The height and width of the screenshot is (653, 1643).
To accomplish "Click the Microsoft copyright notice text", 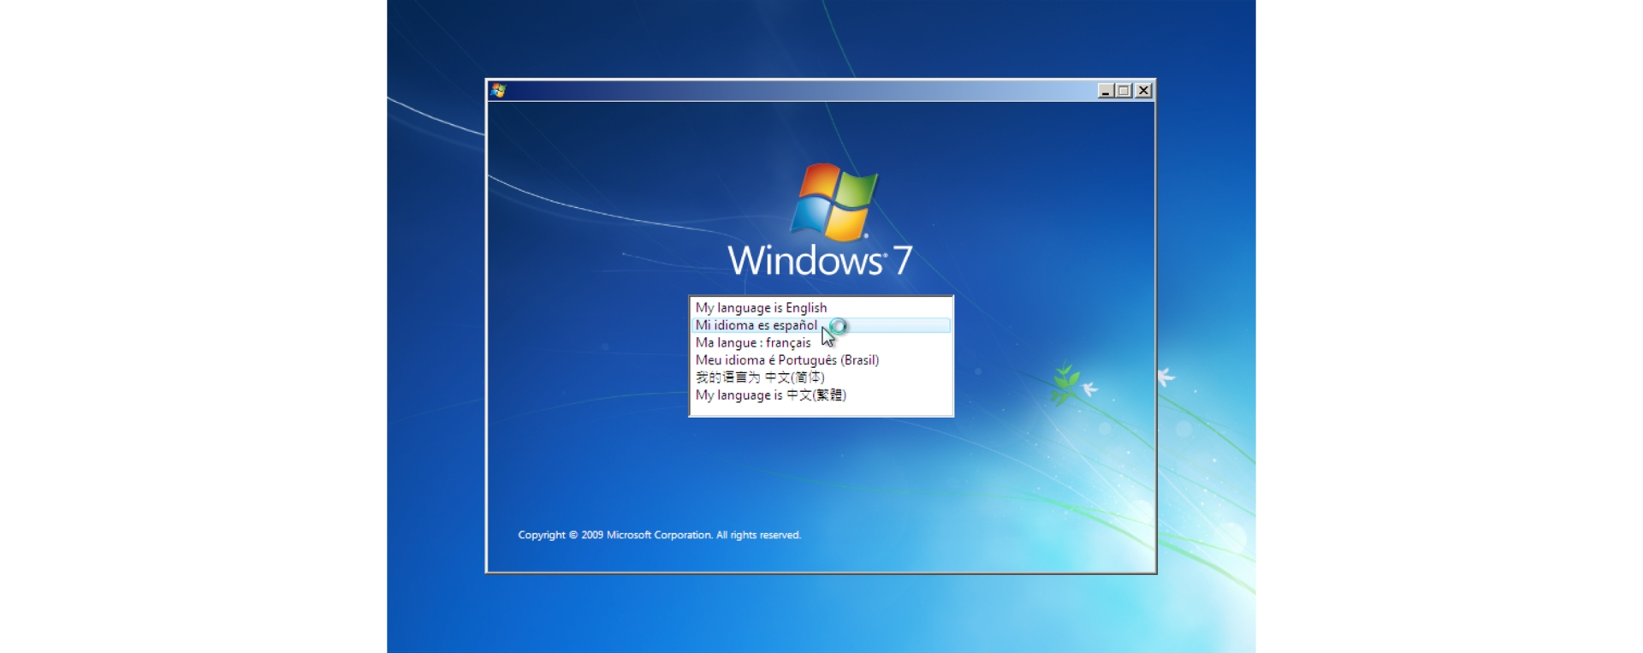I will [x=659, y=535].
